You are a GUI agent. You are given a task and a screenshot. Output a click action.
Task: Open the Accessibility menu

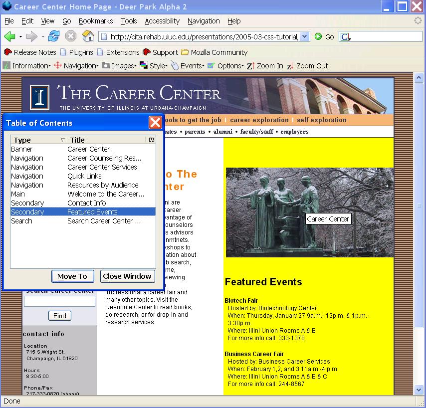coord(162,21)
